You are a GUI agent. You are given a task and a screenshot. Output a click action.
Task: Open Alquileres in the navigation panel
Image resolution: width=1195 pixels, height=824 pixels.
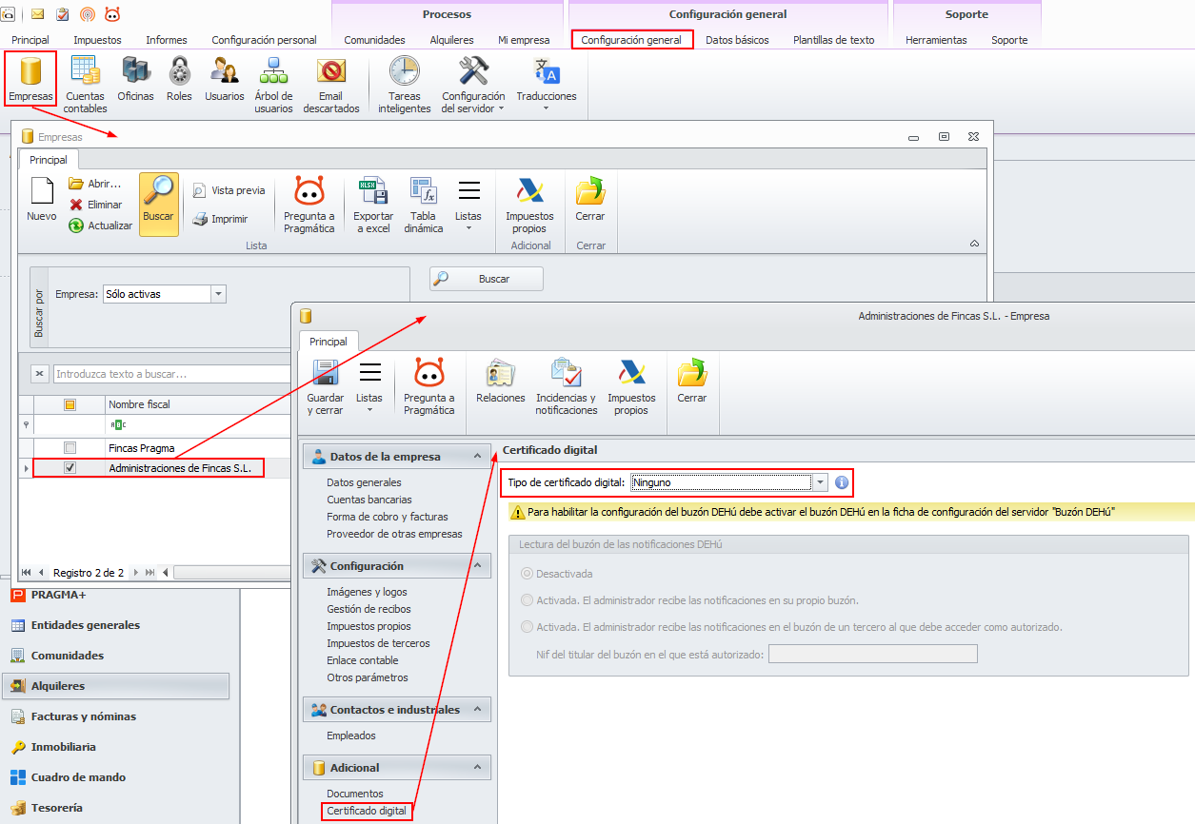115,686
